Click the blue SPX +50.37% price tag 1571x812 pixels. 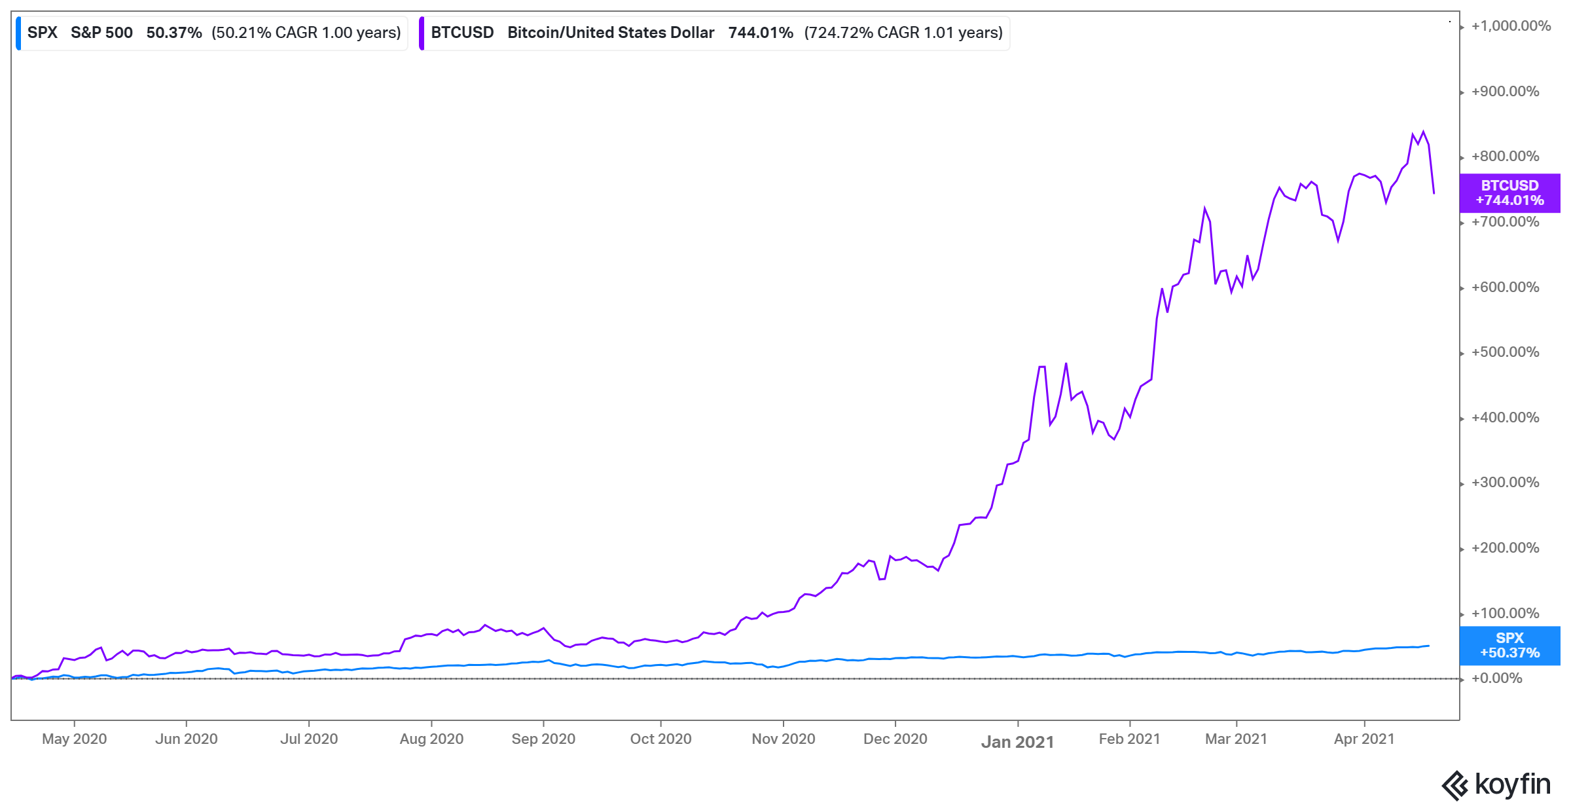[x=1509, y=646]
